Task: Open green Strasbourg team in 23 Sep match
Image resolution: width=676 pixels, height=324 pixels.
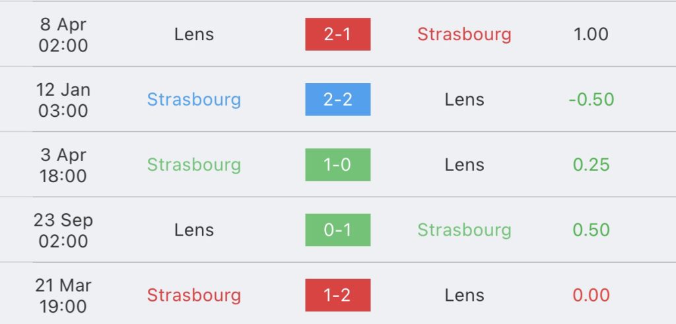Action: click(464, 230)
